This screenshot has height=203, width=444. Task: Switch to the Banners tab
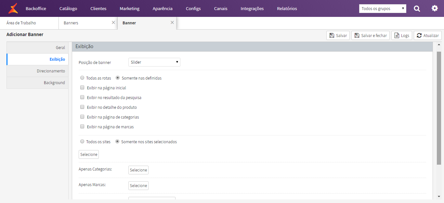tap(88, 23)
